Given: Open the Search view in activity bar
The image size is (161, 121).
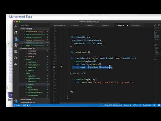Looking at the screenshot, I should (x=16, y=26).
